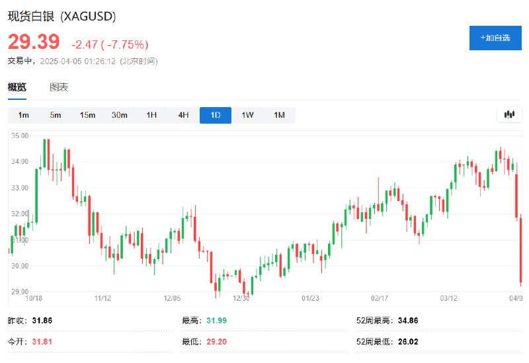This screenshot has width=529, height=363.
Task: Click the 52周最高 value 34.86
Action: point(408,321)
